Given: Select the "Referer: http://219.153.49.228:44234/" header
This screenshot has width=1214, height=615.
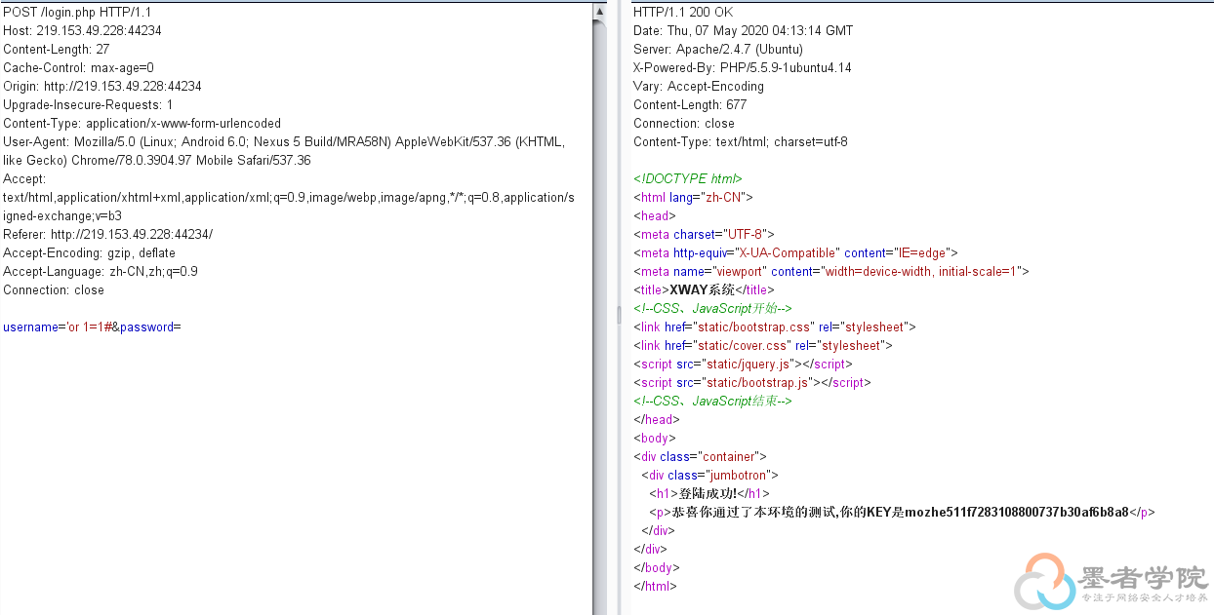Looking at the screenshot, I should [x=107, y=234].
